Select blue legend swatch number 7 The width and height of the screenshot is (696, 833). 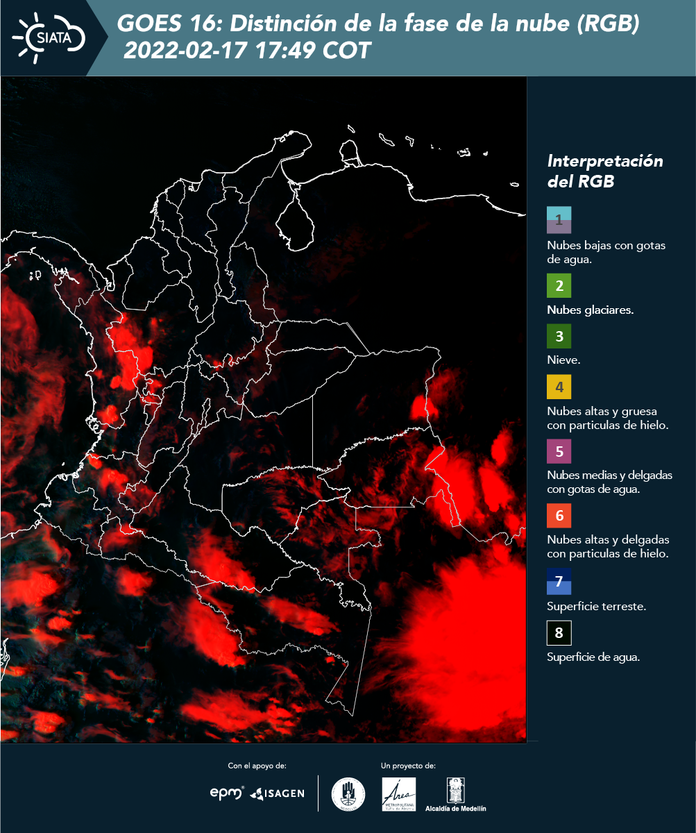[559, 581]
